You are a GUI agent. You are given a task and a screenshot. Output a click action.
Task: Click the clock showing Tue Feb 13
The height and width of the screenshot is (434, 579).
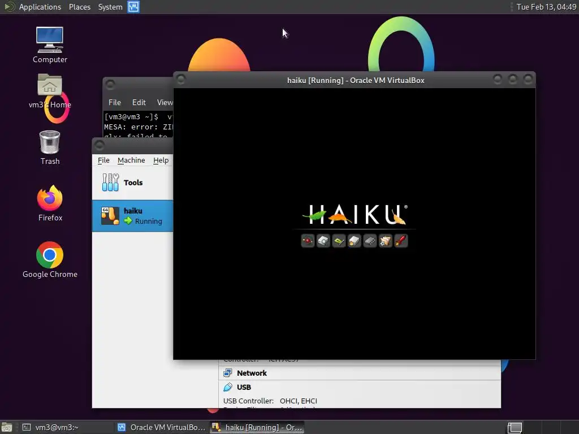pyautogui.click(x=546, y=7)
